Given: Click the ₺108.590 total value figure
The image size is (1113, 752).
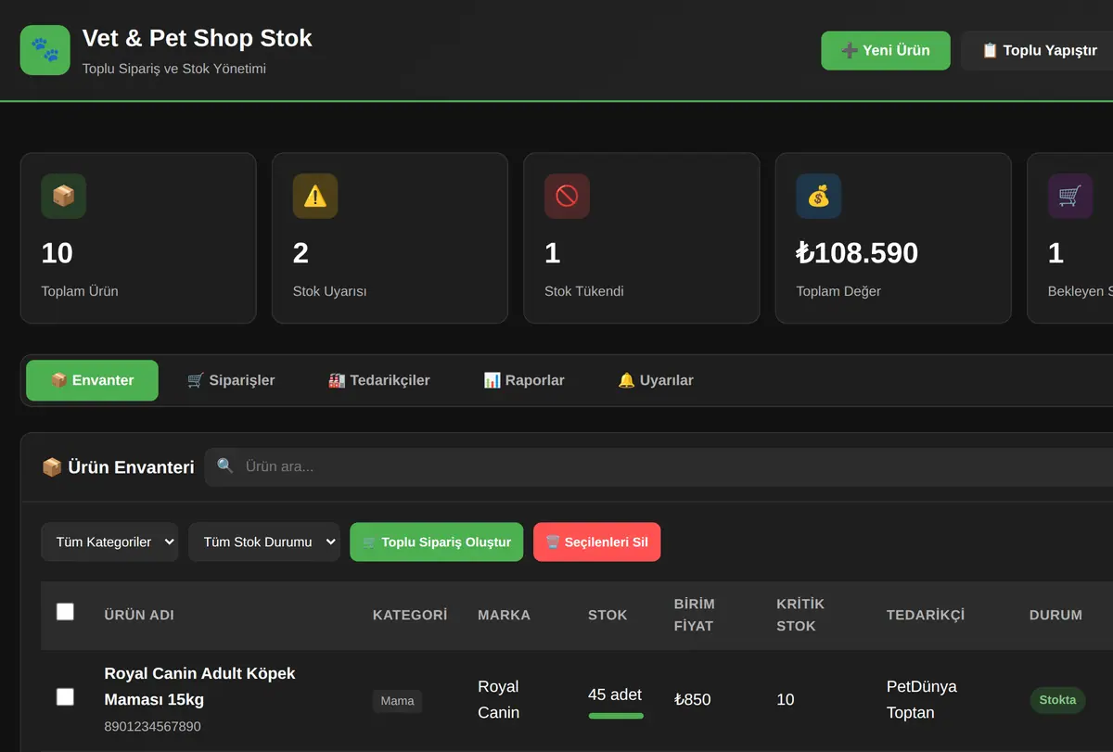Looking at the screenshot, I should click(x=857, y=253).
